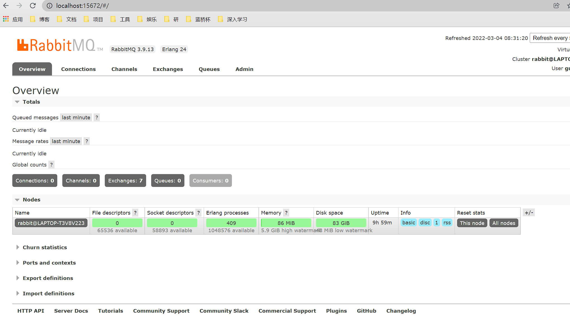Open the HTTP API footer link
Screen dimensions: 570x323
point(31,311)
